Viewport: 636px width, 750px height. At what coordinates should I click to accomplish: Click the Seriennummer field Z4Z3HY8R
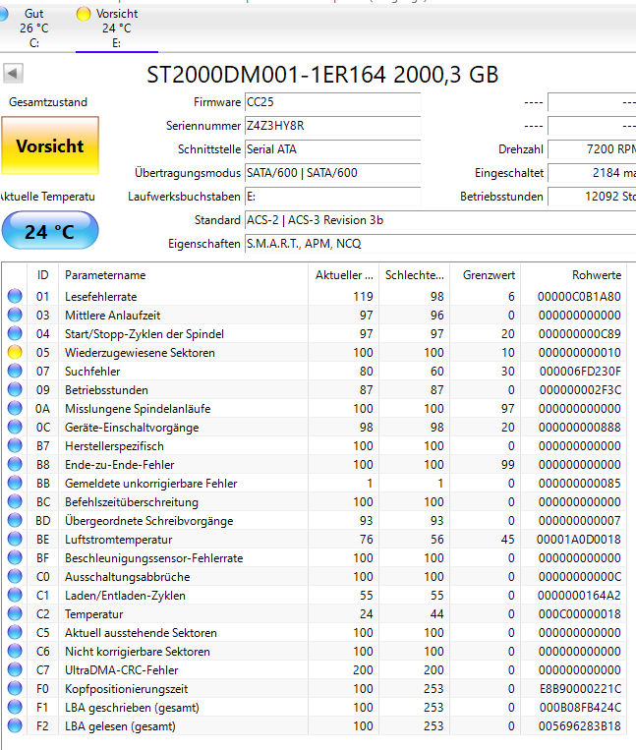pyautogui.click(x=333, y=125)
